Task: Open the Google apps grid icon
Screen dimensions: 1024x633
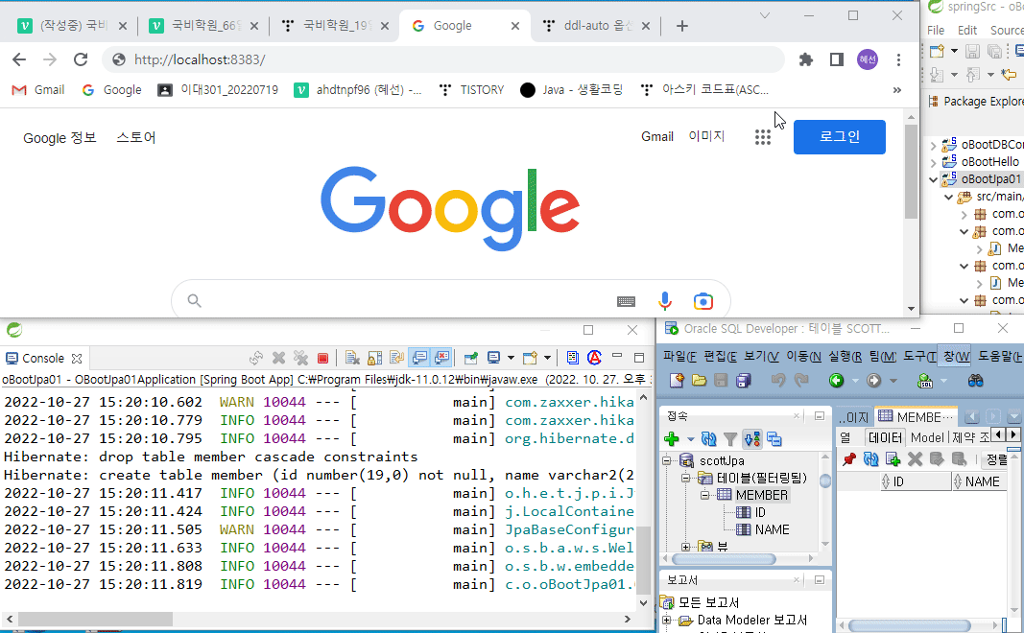Action: pos(763,137)
